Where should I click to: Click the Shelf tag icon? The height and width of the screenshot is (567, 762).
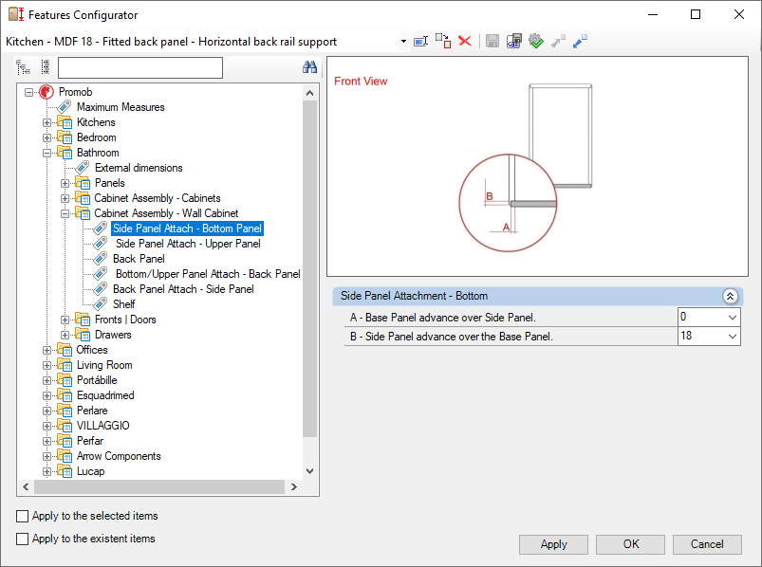(100, 304)
